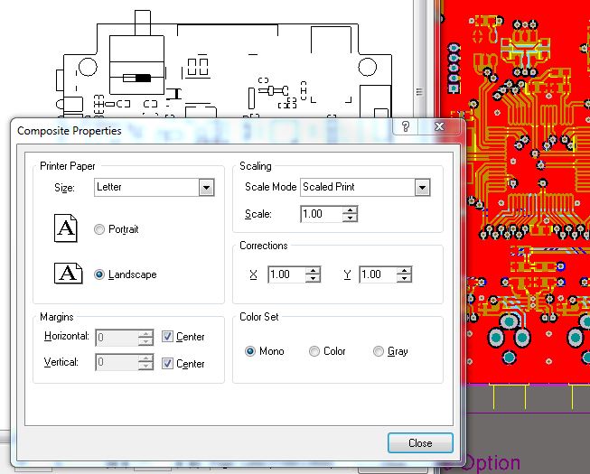Select the Mono color set option
This screenshot has height=474, width=590.
click(250, 351)
